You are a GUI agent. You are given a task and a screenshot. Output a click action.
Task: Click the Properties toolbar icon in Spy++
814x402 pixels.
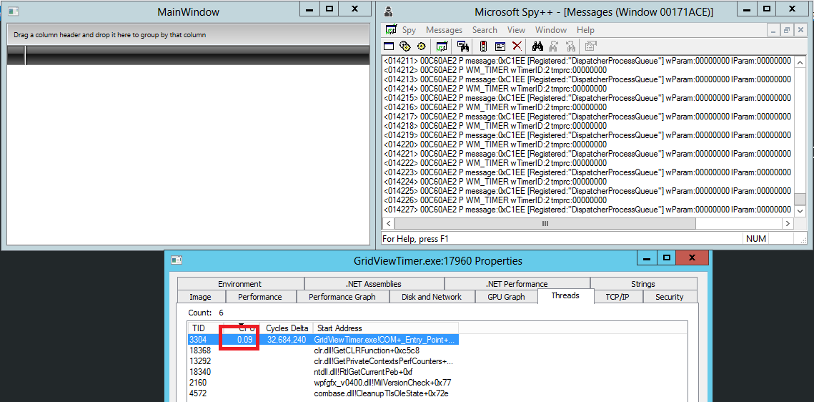[591, 46]
